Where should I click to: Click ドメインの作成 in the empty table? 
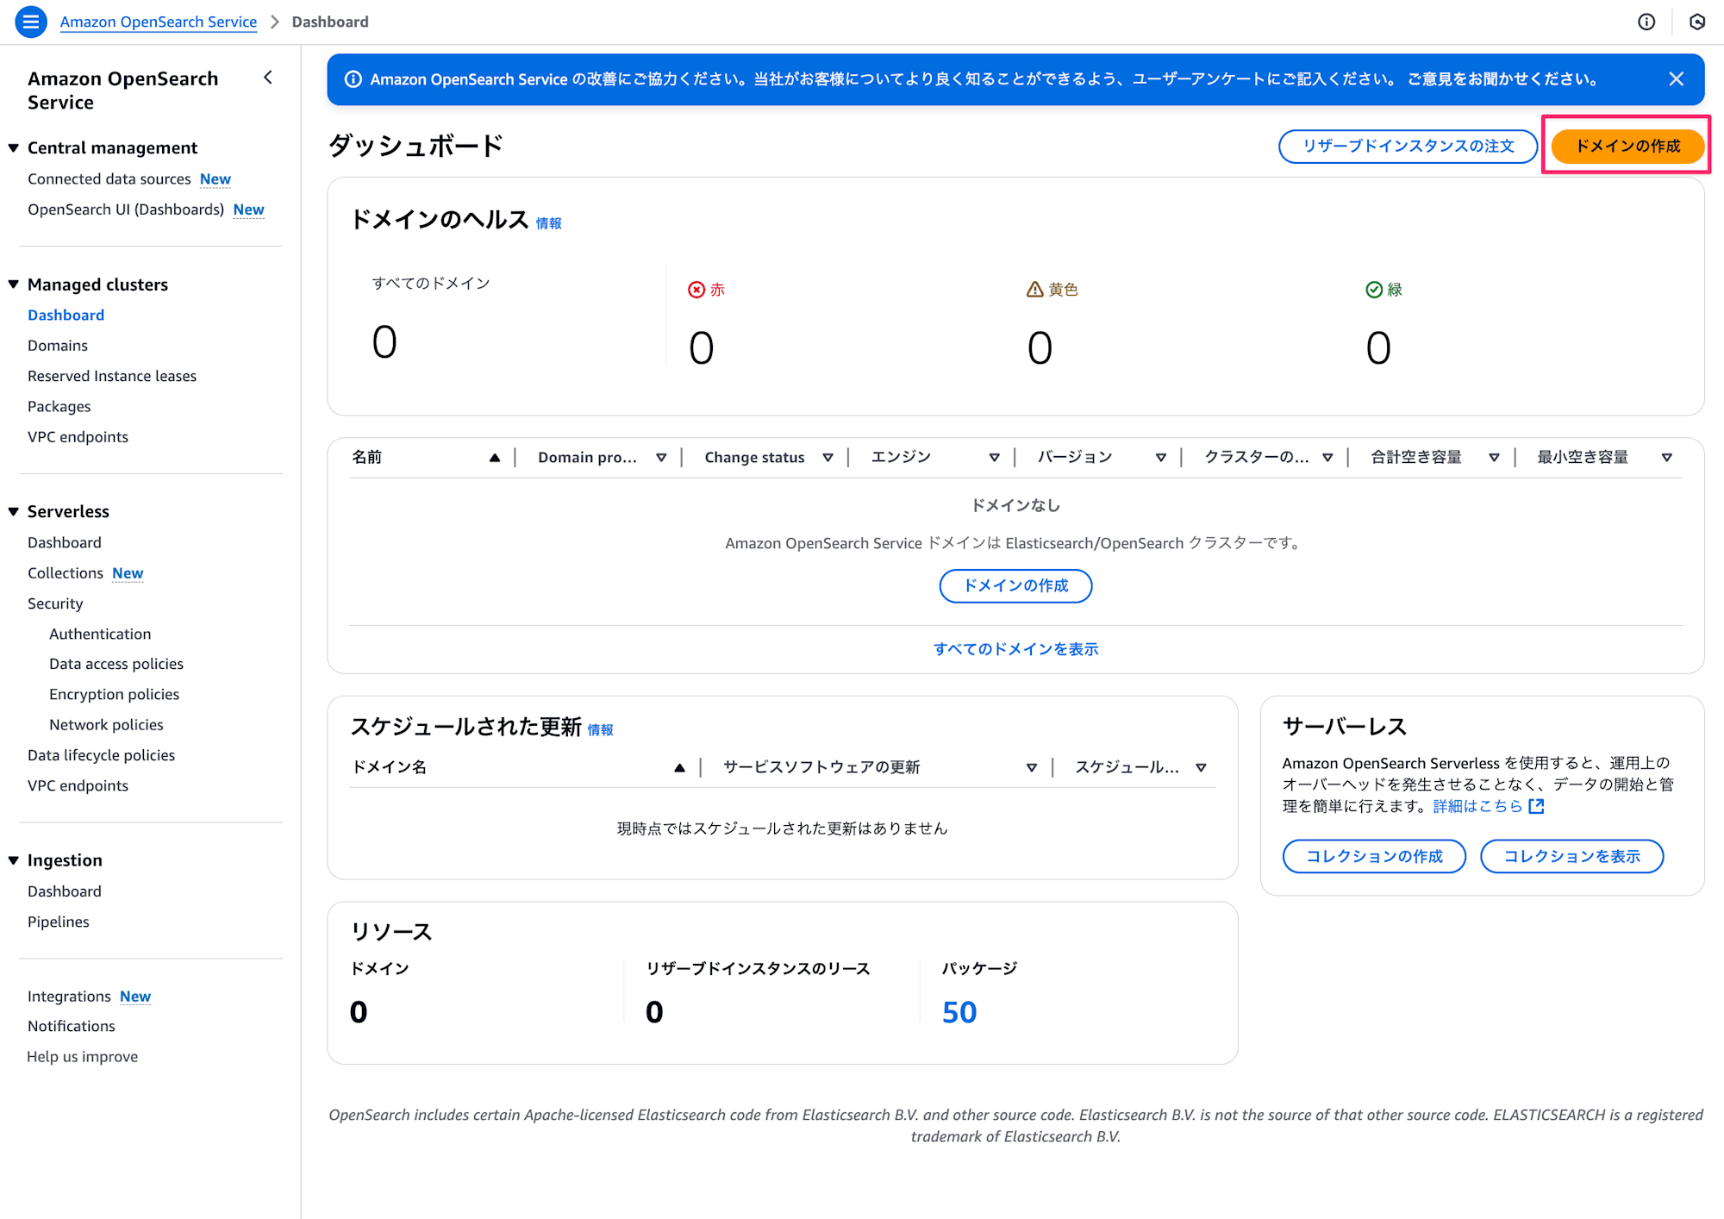1015,586
